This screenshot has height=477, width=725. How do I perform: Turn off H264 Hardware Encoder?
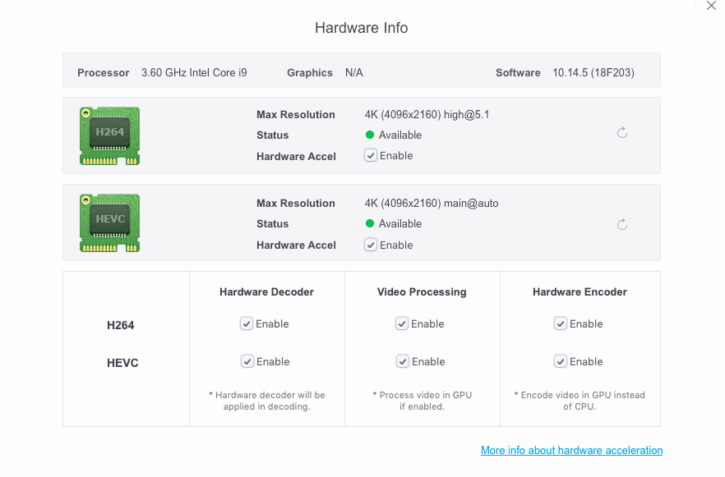(x=561, y=323)
